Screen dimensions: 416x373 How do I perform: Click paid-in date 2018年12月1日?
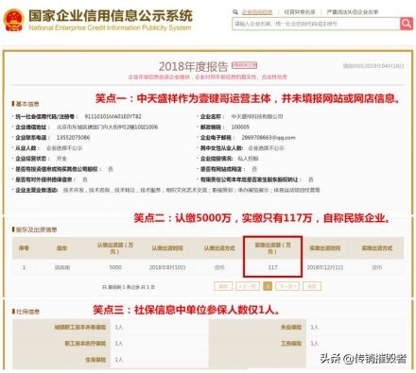point(325,267)
